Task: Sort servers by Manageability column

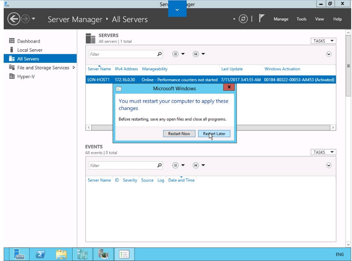Action: 155,69
